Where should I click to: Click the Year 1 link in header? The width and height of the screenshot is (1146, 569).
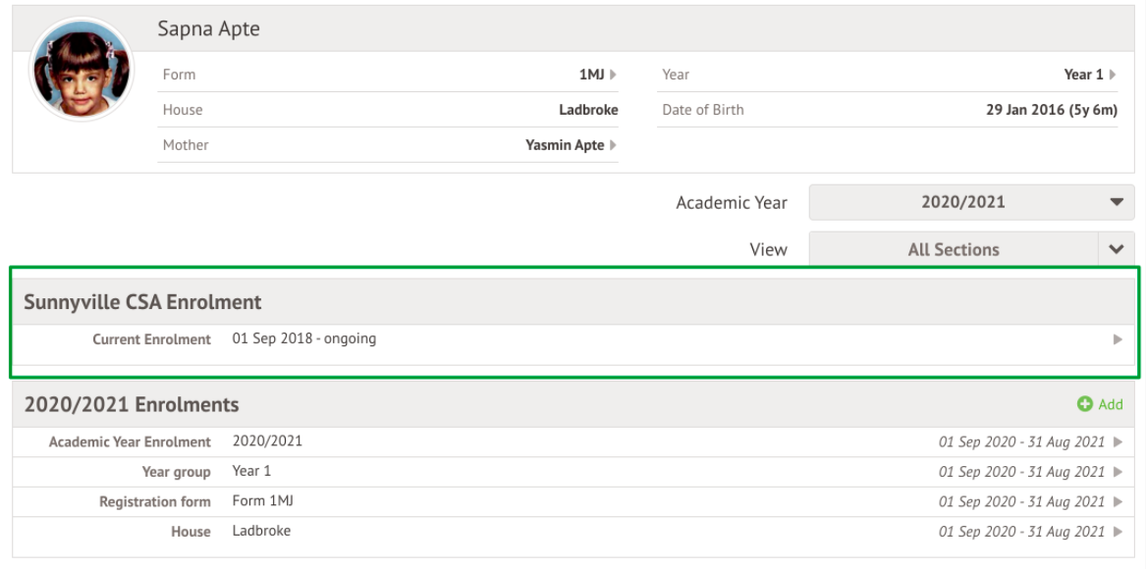(x=1083, y=75)
